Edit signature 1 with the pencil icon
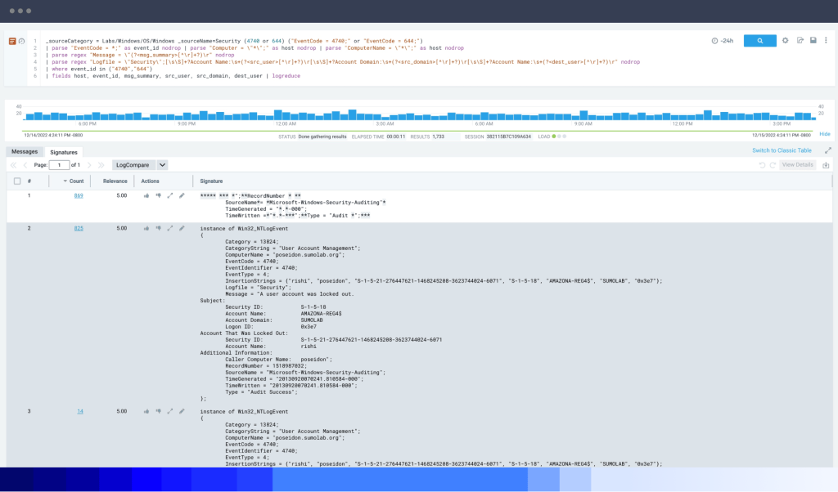The image size is (838, 492). click(182, 195)
